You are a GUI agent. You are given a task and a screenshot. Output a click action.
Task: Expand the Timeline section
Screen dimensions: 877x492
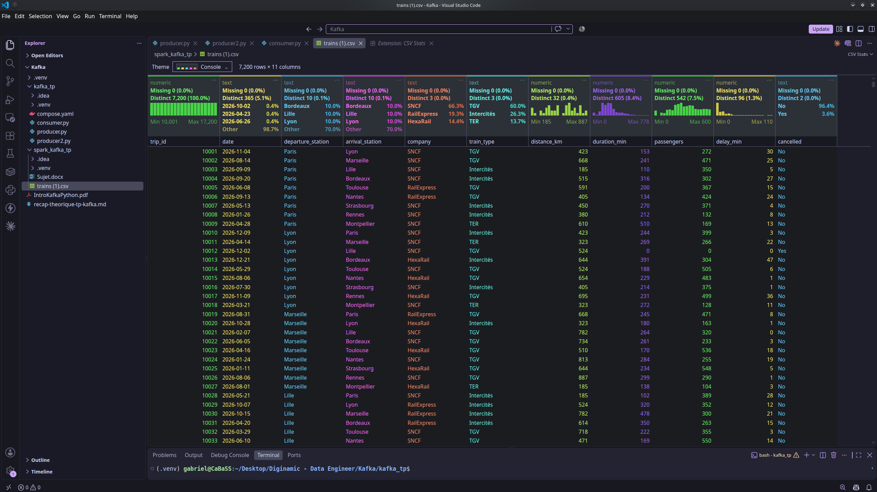pyautogui.click(x=42, y=472)
